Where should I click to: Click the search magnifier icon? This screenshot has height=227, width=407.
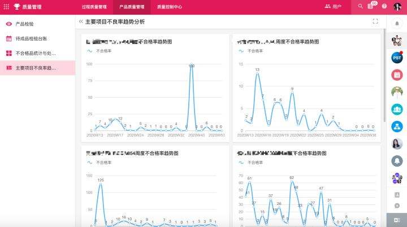(360, 6)
